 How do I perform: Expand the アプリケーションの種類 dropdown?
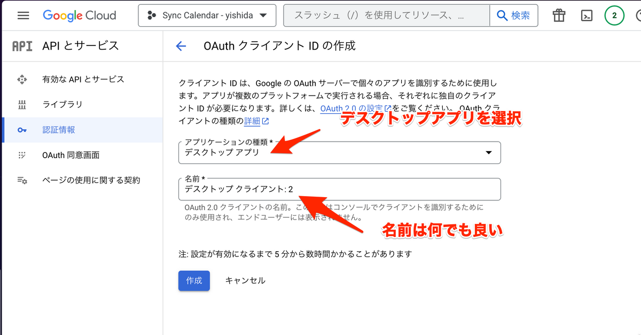coord(340,152)
